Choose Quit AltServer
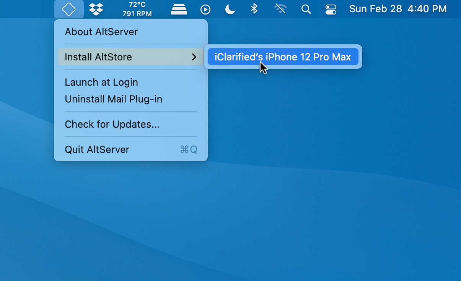 tap(131, 149)
